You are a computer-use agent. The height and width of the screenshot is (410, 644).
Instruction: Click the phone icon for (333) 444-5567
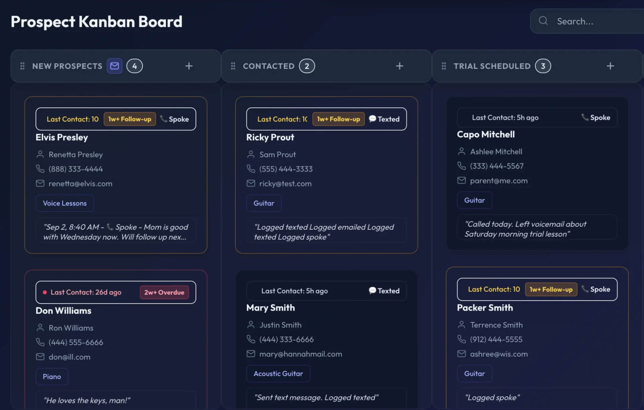pyautogui.click(x=462, y=166)
